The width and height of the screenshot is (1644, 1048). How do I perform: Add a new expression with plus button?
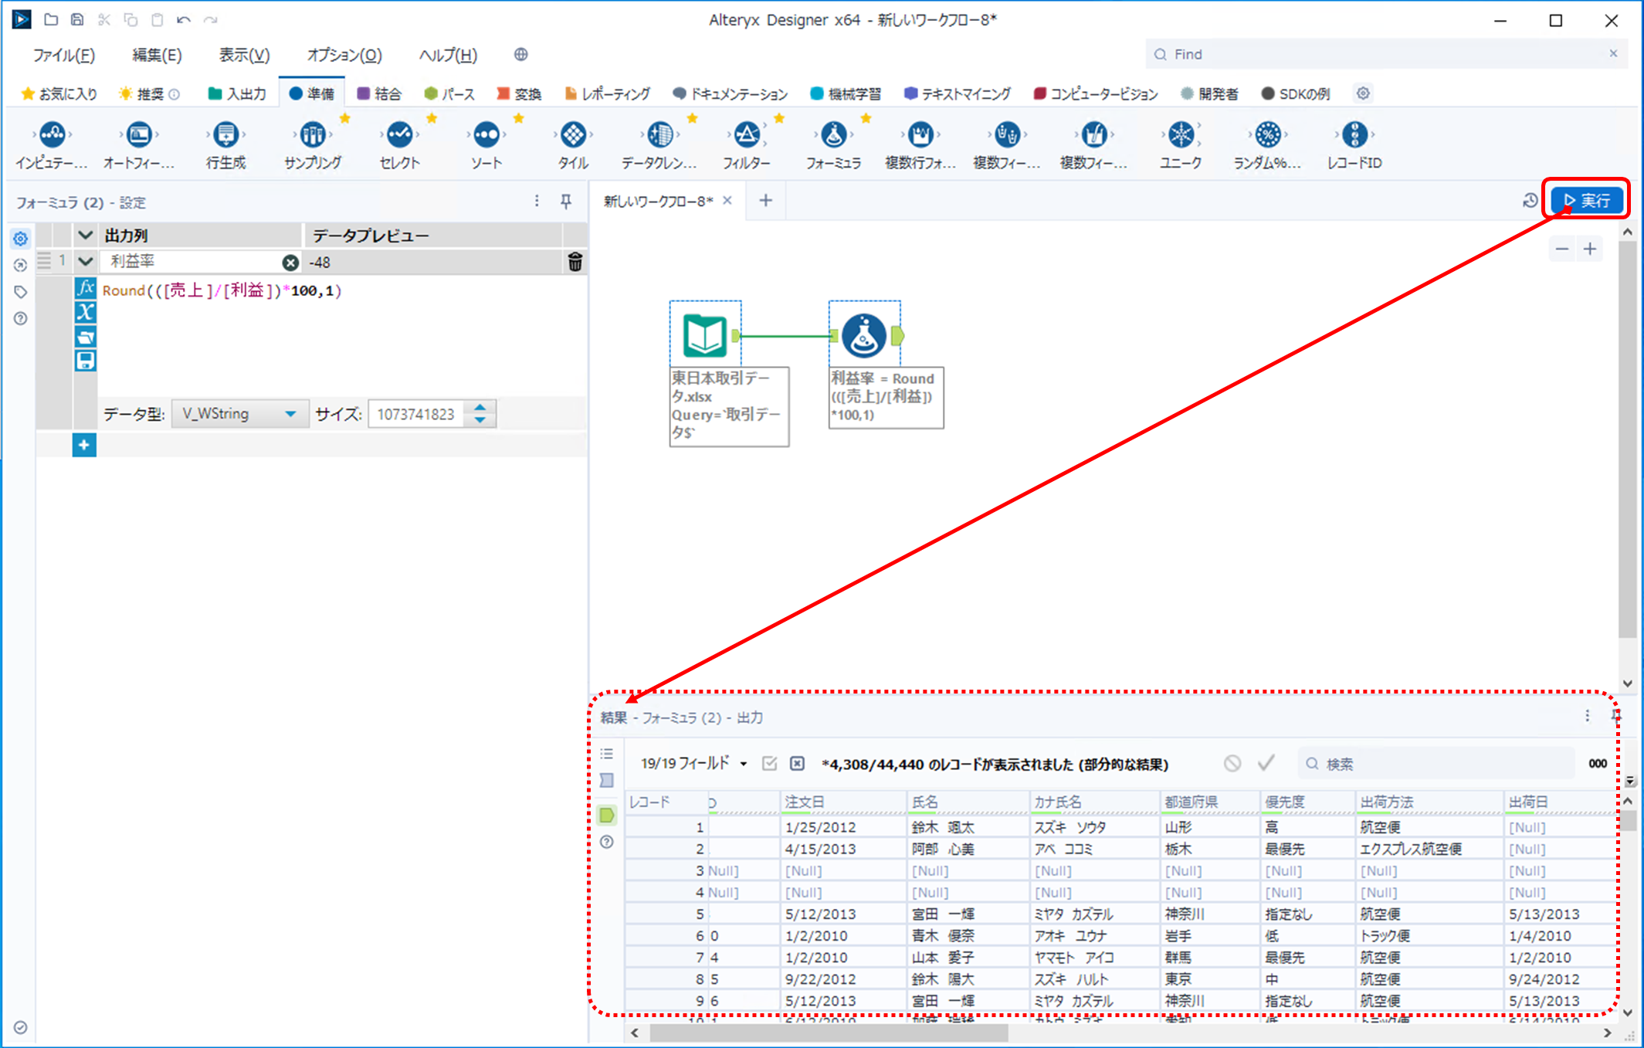point(84,445)
